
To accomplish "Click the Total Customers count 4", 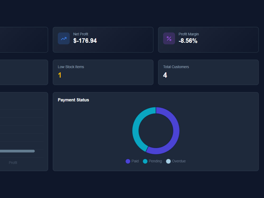I will (165, 75).
